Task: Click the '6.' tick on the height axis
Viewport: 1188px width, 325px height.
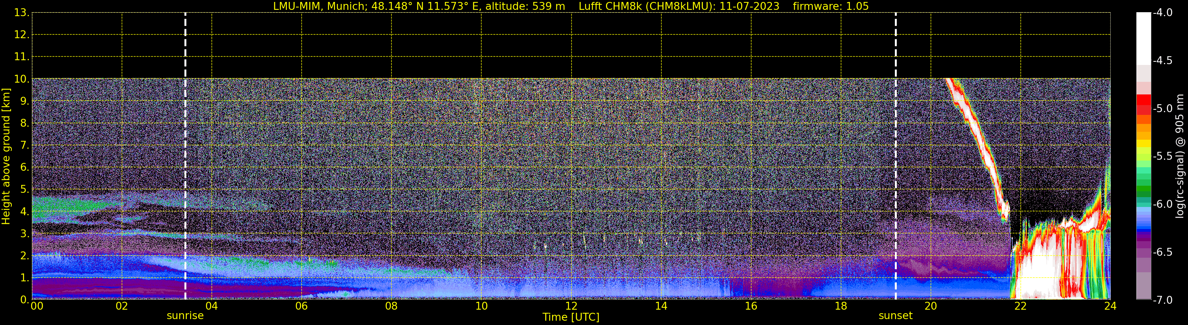Action: pyautogui.click(x=24, y=168)
